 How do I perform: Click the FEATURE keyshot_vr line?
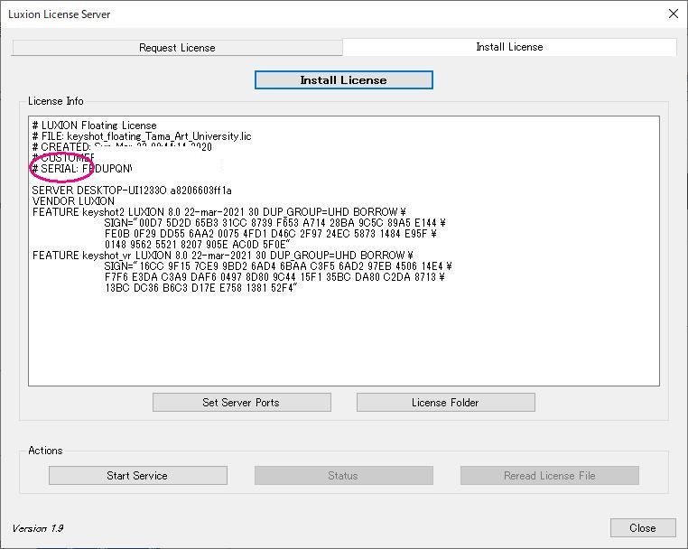click(x=222, y=256)
